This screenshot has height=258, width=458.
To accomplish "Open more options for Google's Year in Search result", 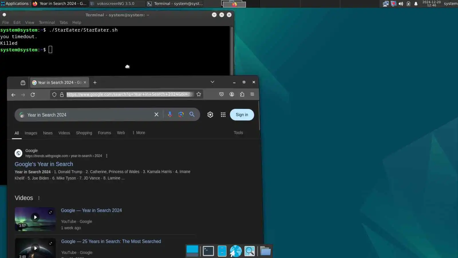I will [107, 156].
